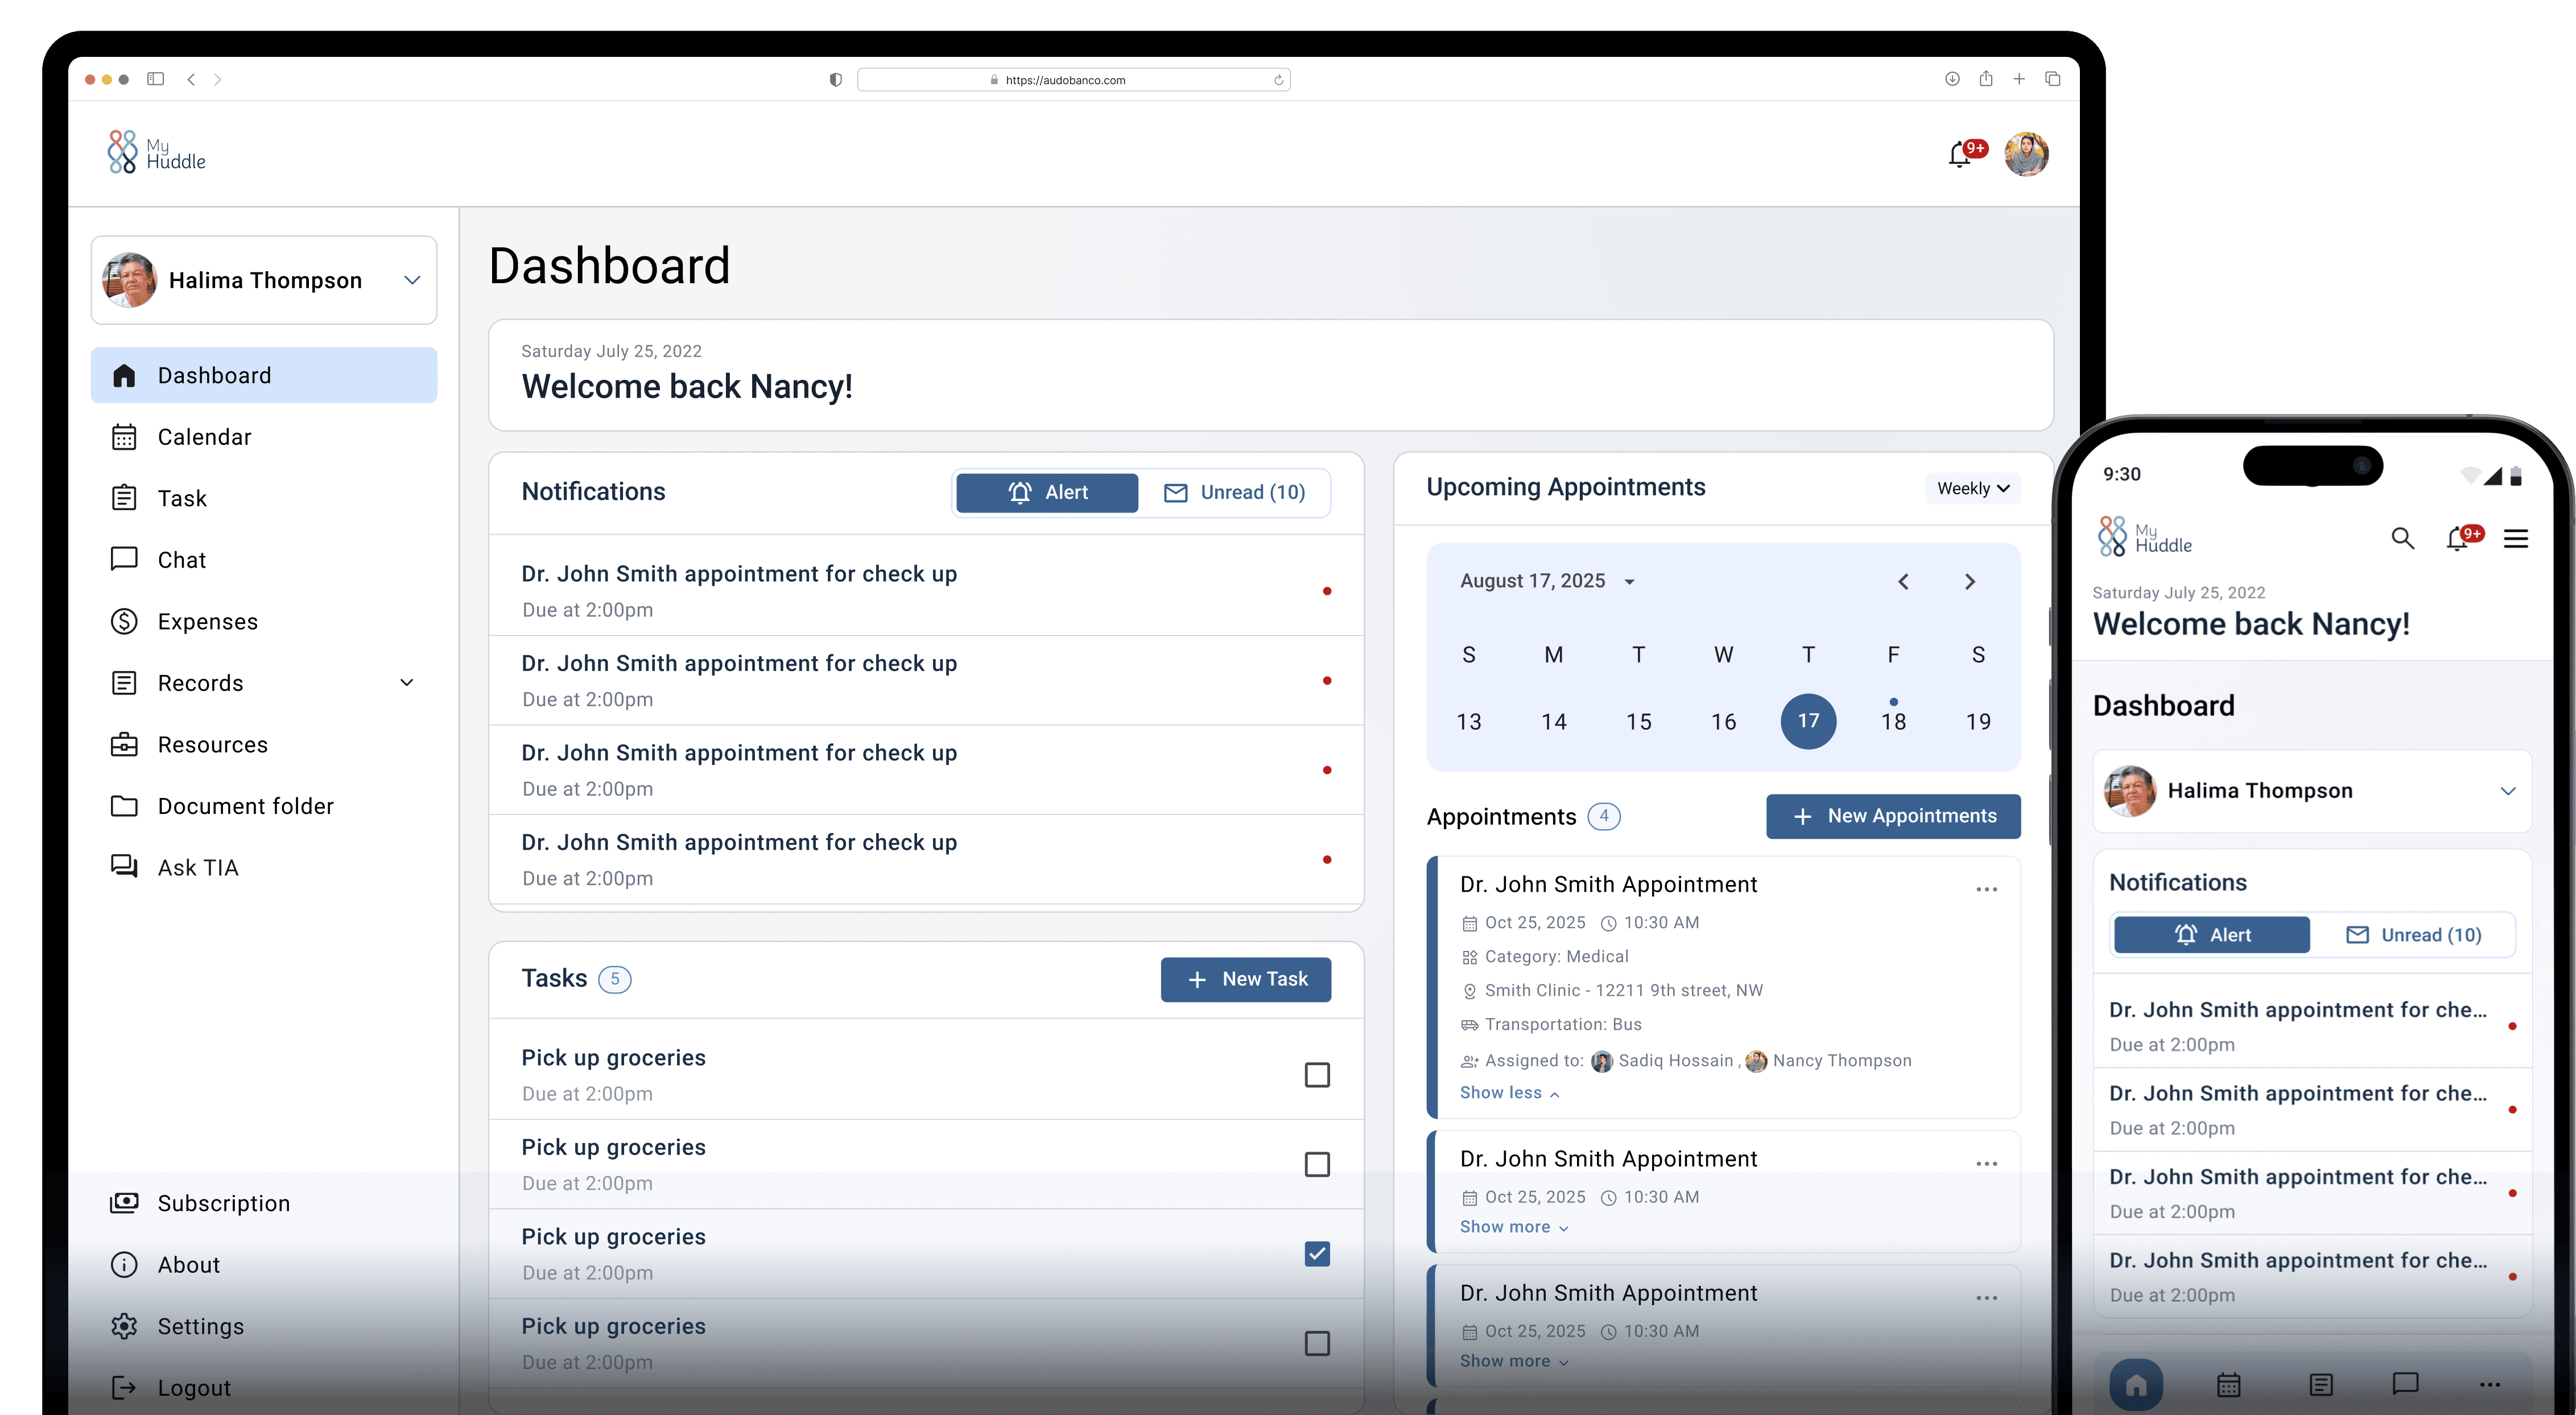Screen dimensions: 2576x1415
Task: Open the notification bell in the desktop header
Action: [1961, 155]
